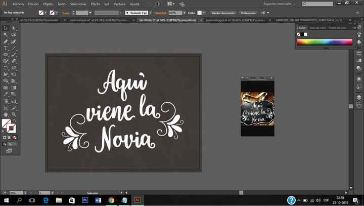Open the Ventana menu

[119, 4]
